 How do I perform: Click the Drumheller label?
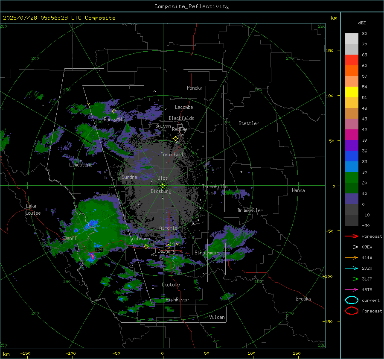pyautogui.click(x=250, y=210)
